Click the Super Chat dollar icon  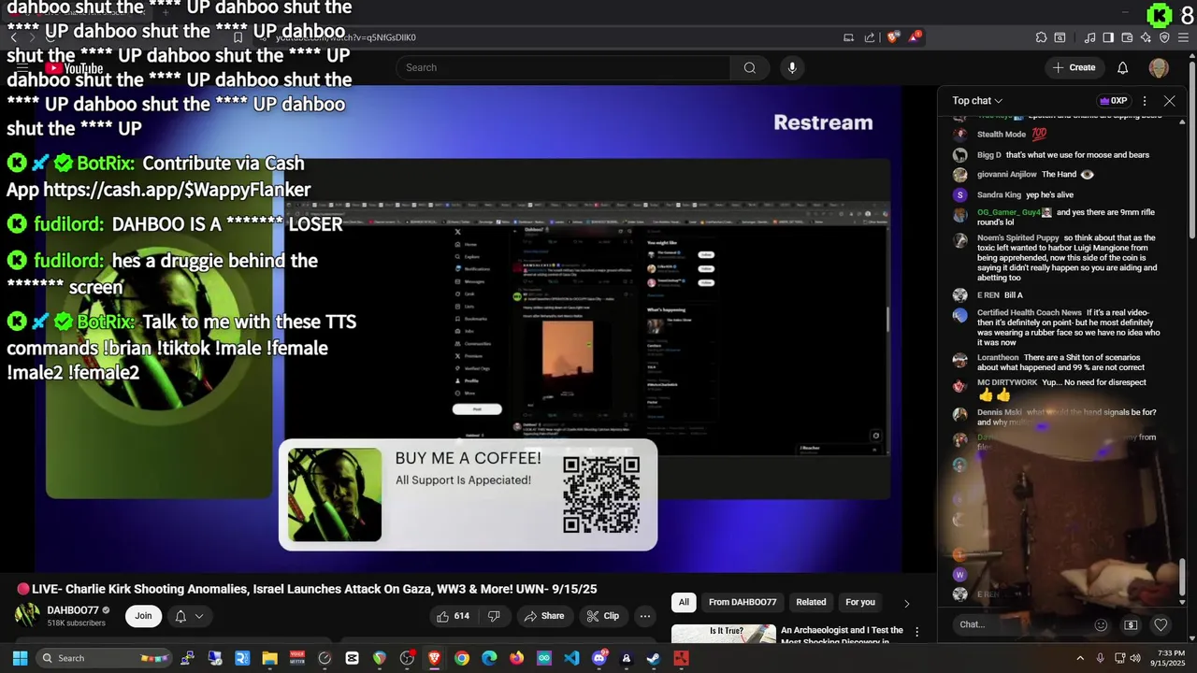(x=1131, y=624)
